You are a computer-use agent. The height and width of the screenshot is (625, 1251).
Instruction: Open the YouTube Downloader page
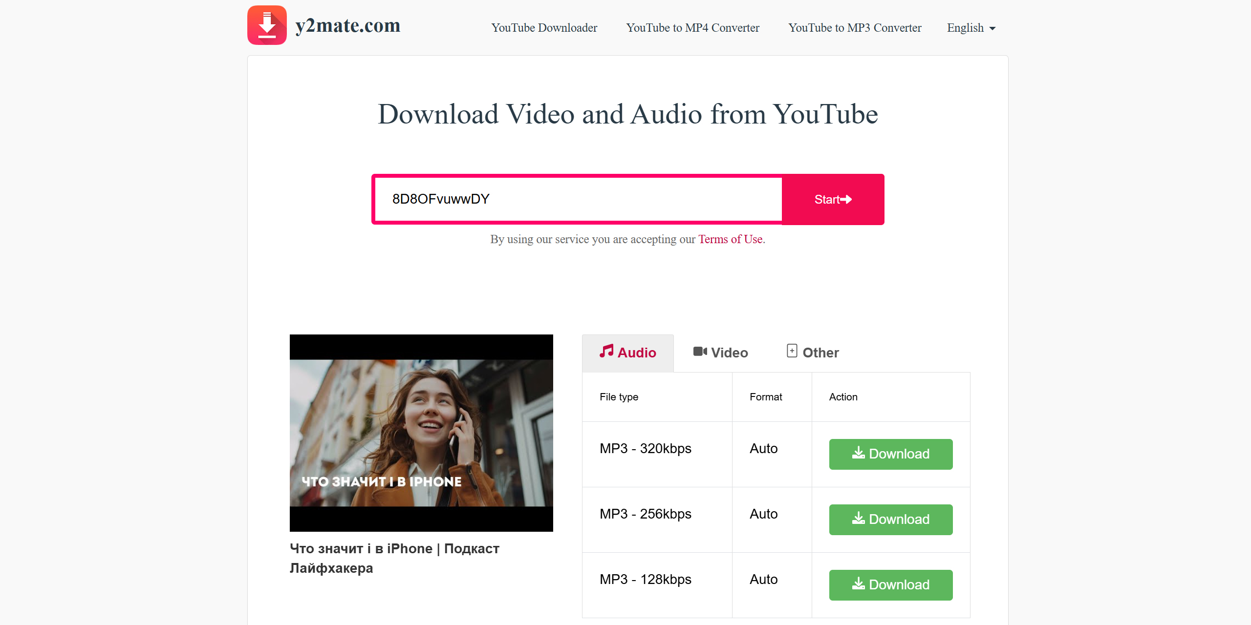click(x=544, y=28)
